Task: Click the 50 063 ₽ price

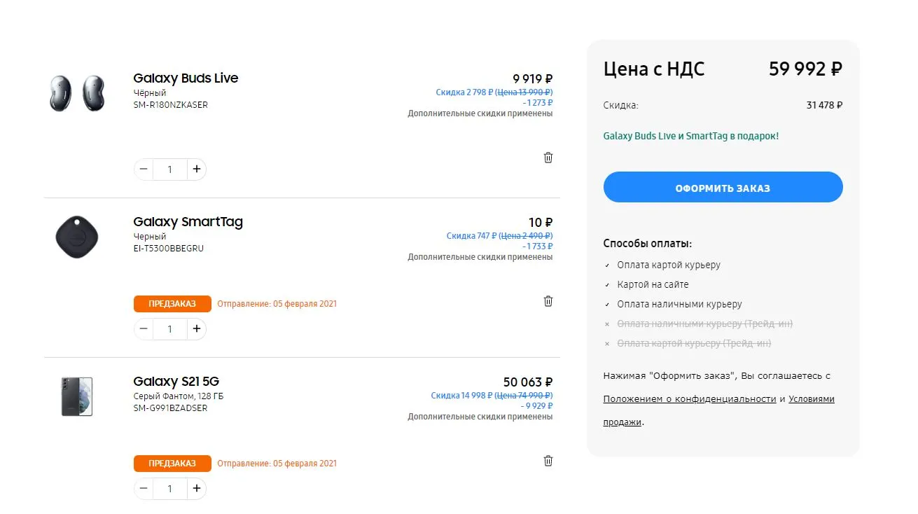Action: [x=528, y=382]
